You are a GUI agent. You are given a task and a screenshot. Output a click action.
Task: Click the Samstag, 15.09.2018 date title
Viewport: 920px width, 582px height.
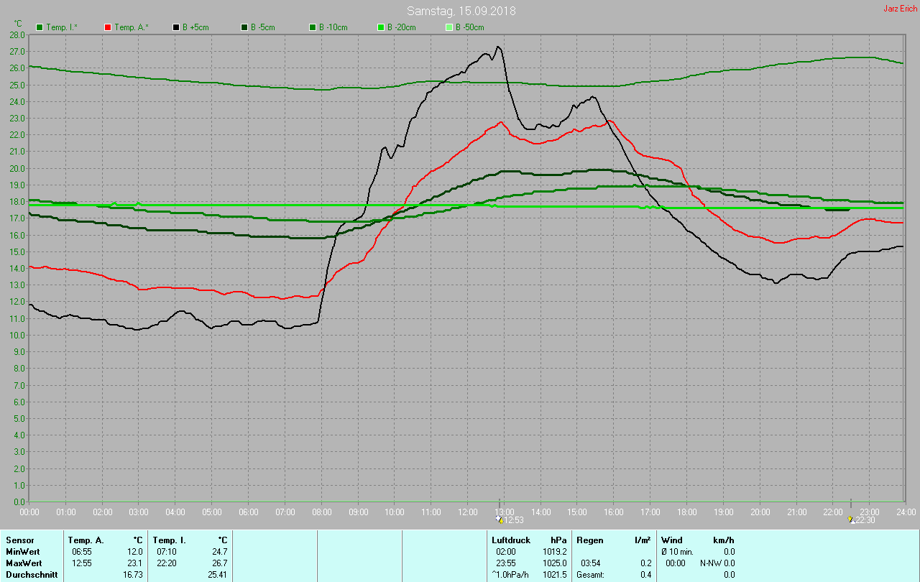point(461,11)
